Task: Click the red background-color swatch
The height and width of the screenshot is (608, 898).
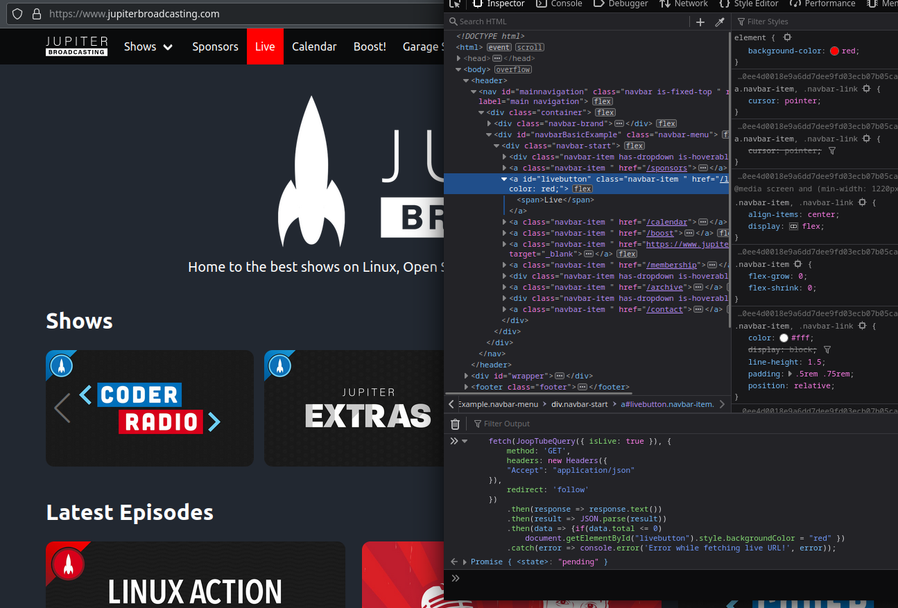Action: point(834,51)
